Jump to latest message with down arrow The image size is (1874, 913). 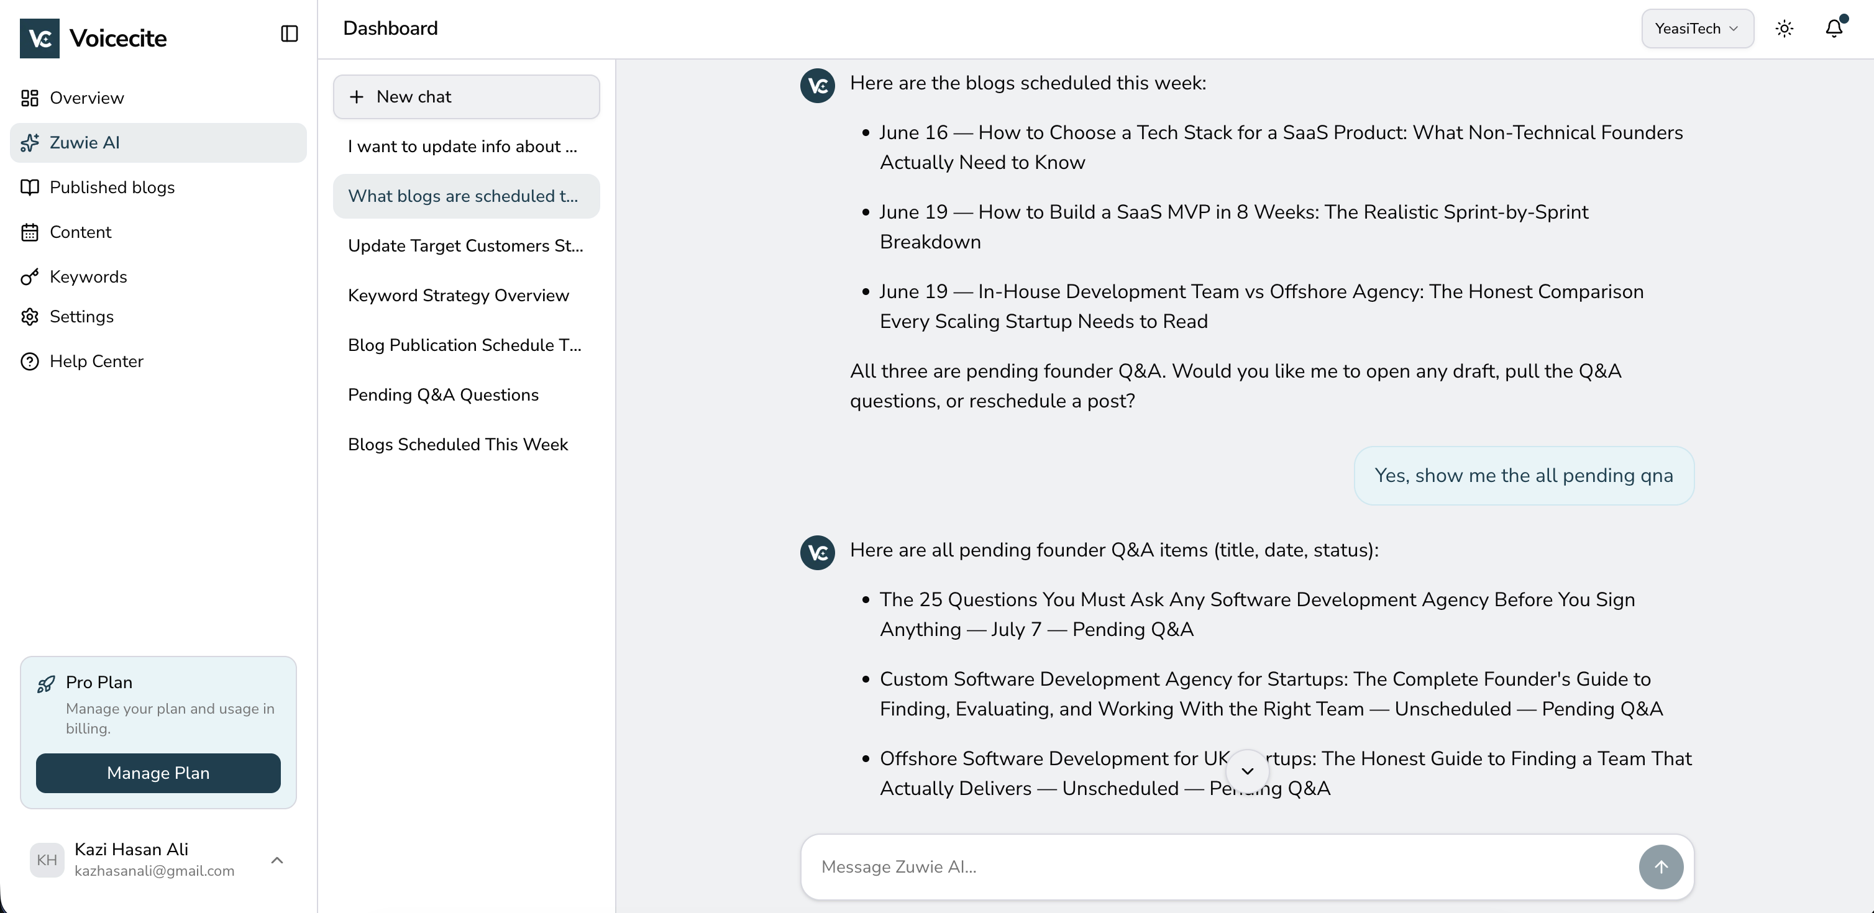pyautogui.click(x=1248, y=771)
